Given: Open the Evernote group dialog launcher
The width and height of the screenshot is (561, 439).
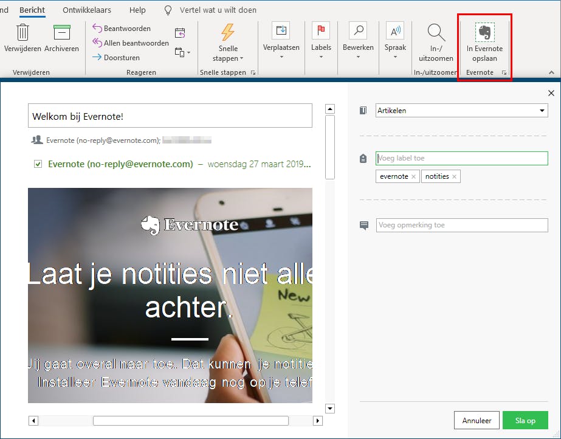Looking at the screenshot, I should (504, 72).
